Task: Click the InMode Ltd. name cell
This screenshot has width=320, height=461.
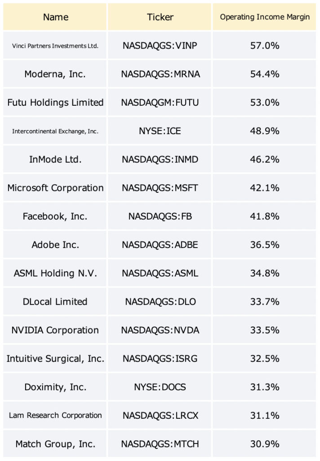Action: pyautogui.click(x=55, y=159)
